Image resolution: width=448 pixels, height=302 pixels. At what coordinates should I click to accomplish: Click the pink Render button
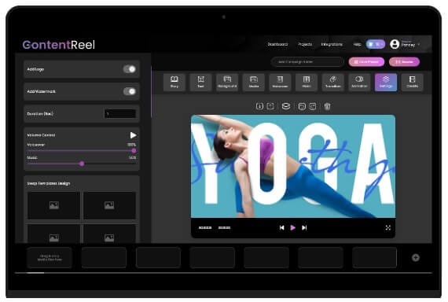[404, 62]
